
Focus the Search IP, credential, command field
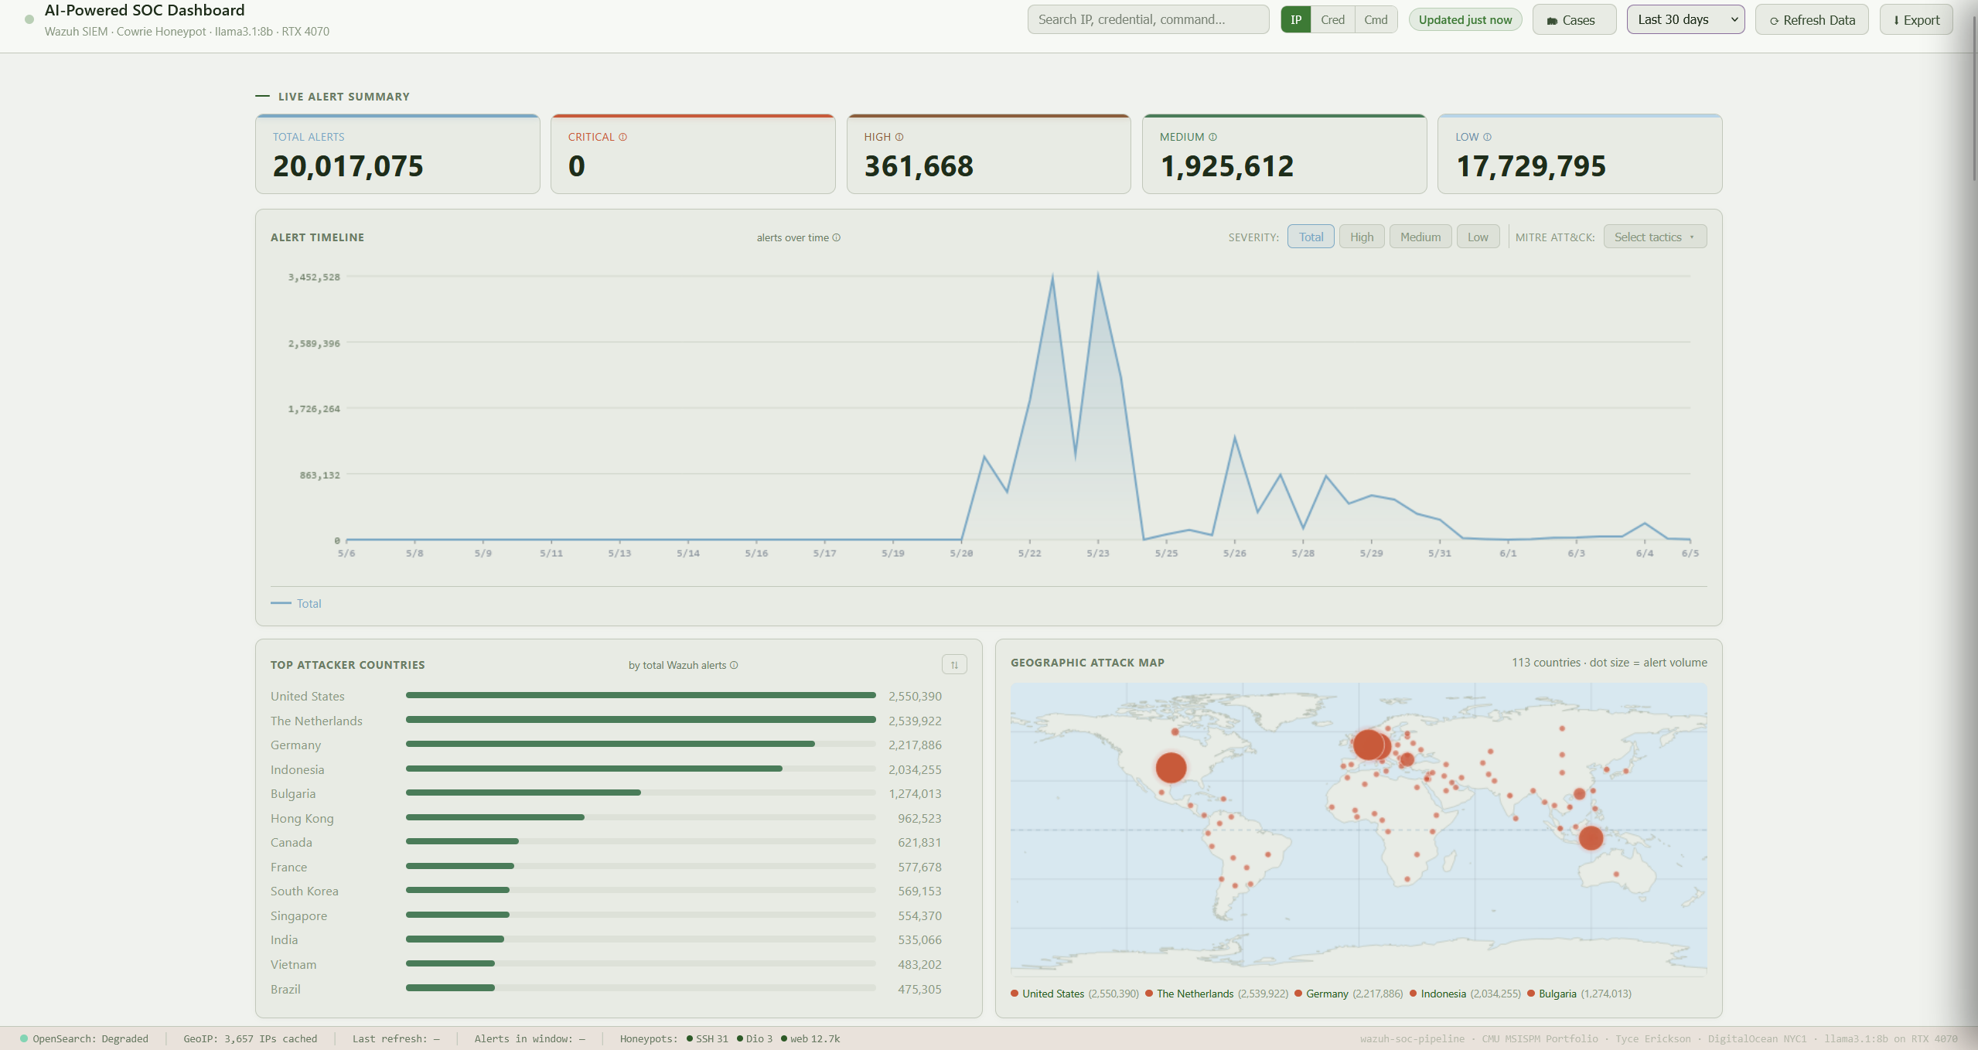[1148, 20]
